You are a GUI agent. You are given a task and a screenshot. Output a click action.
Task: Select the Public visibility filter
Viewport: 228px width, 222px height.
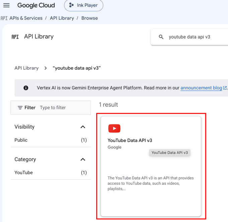[x=51, y=140]
